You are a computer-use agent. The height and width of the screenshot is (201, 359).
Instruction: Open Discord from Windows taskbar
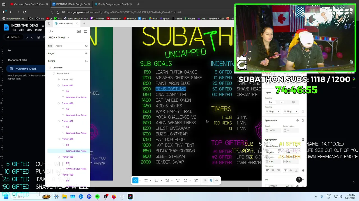coord(89,197)
